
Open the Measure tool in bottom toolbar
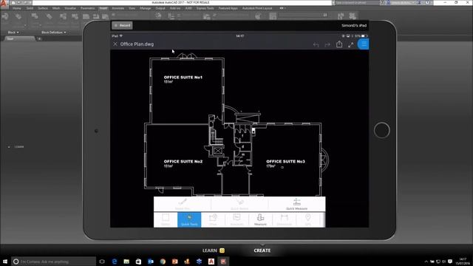pos(260,220)
